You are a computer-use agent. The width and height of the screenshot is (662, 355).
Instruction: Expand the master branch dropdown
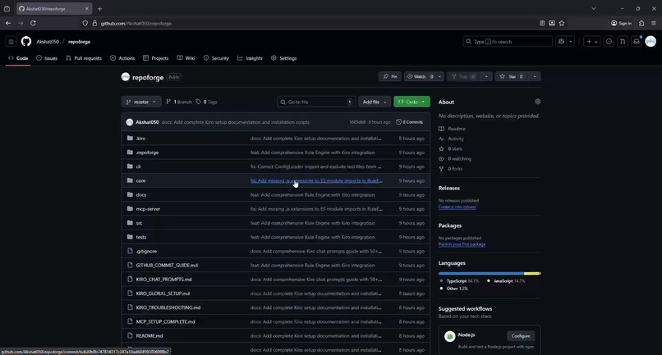coord(141,102)
